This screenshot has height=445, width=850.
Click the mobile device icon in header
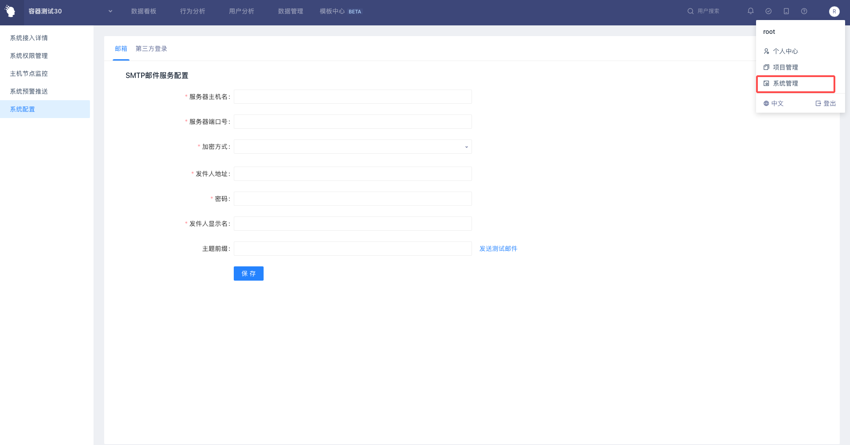point(786,11)
